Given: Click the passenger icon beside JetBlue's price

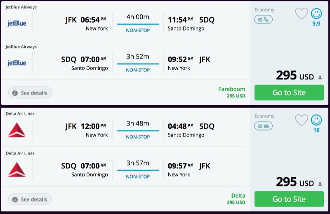Looking at the screenshot, I should (320, 77).
